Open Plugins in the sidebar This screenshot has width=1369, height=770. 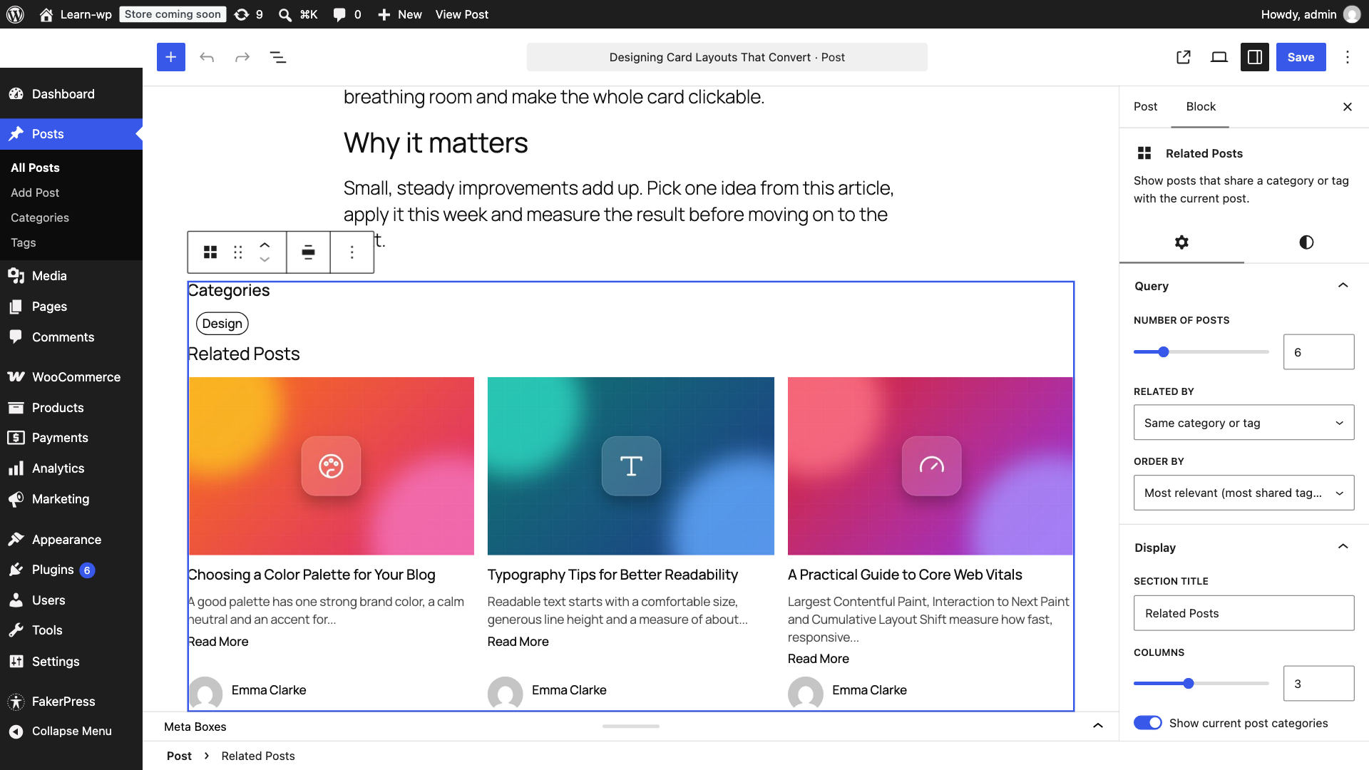[x=71, y=570]
